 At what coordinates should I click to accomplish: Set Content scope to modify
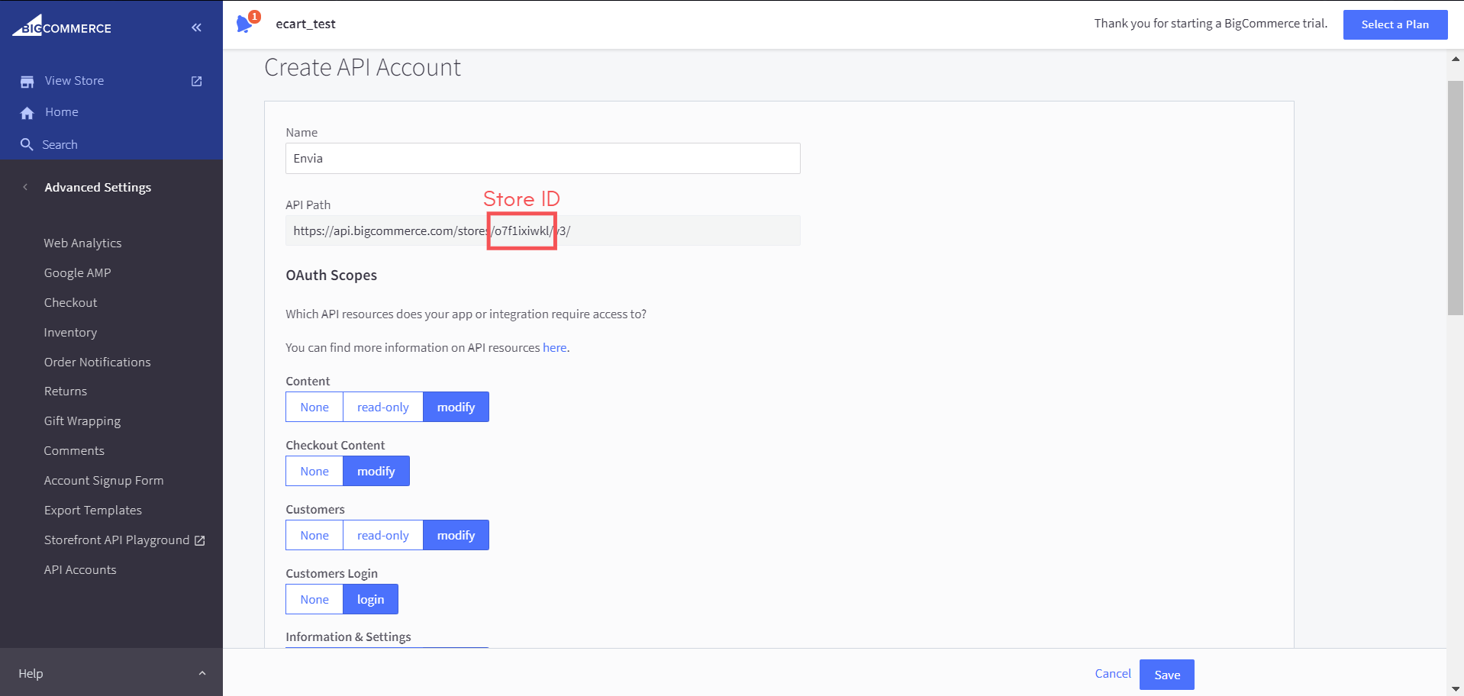[456, 407]
